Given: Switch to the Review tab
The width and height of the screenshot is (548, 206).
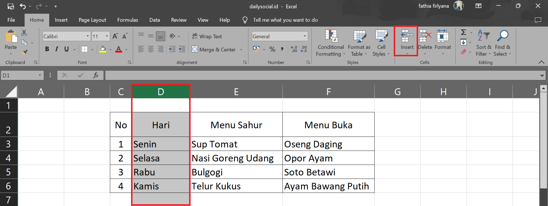Looking at the screenshot, I should [179, 20].
